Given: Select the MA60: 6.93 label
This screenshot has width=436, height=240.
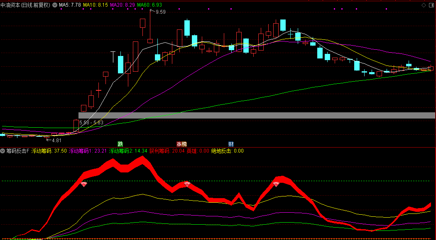Looking at the screenshot, I should click(149, 5).
